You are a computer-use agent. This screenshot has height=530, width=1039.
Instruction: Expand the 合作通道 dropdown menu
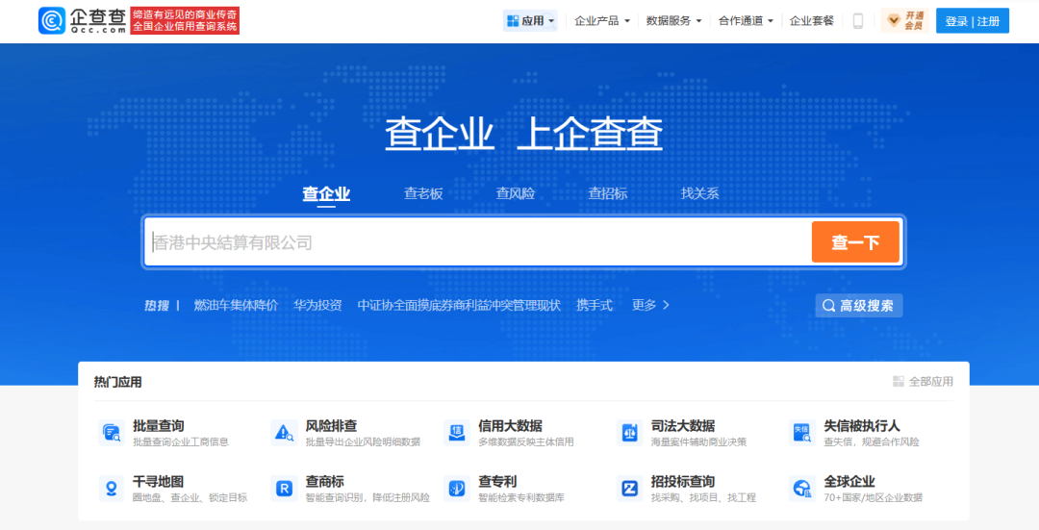[771, 21]
